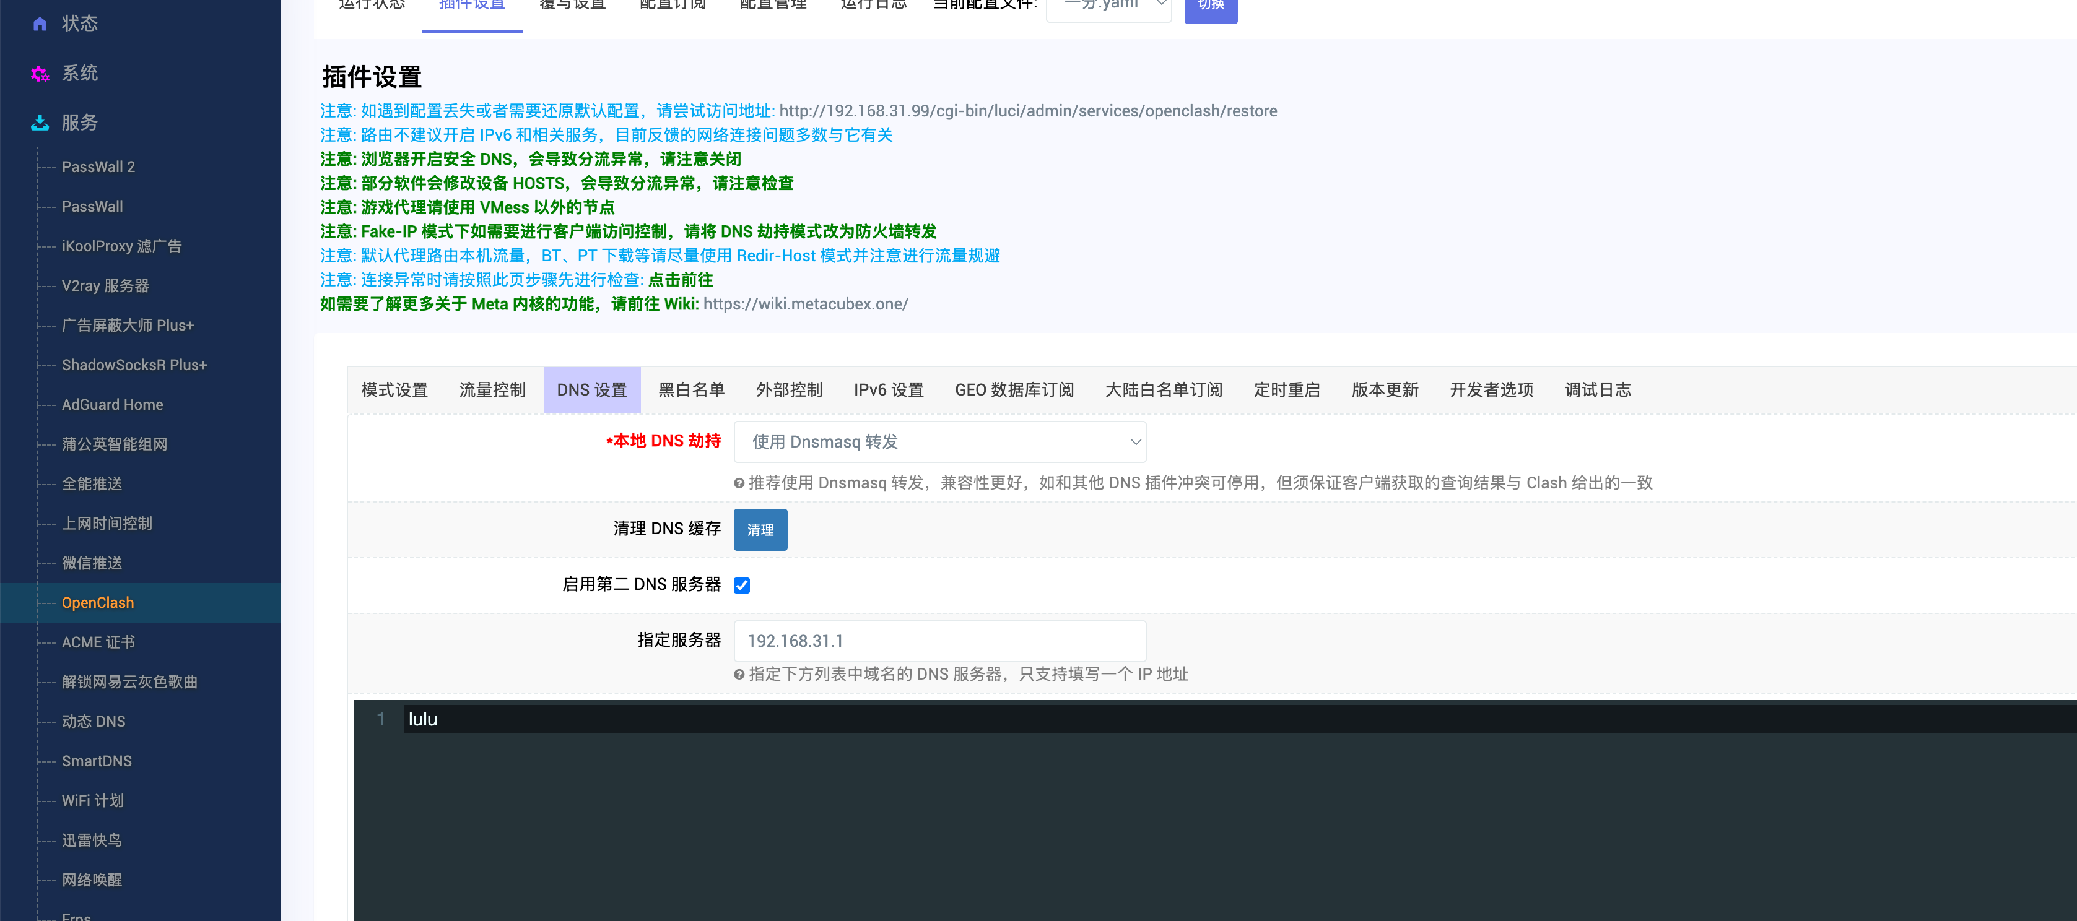Open AdGuard Home in the sidebar
The height and width of the screenshot is (921, 2077).
pos(113,405)
